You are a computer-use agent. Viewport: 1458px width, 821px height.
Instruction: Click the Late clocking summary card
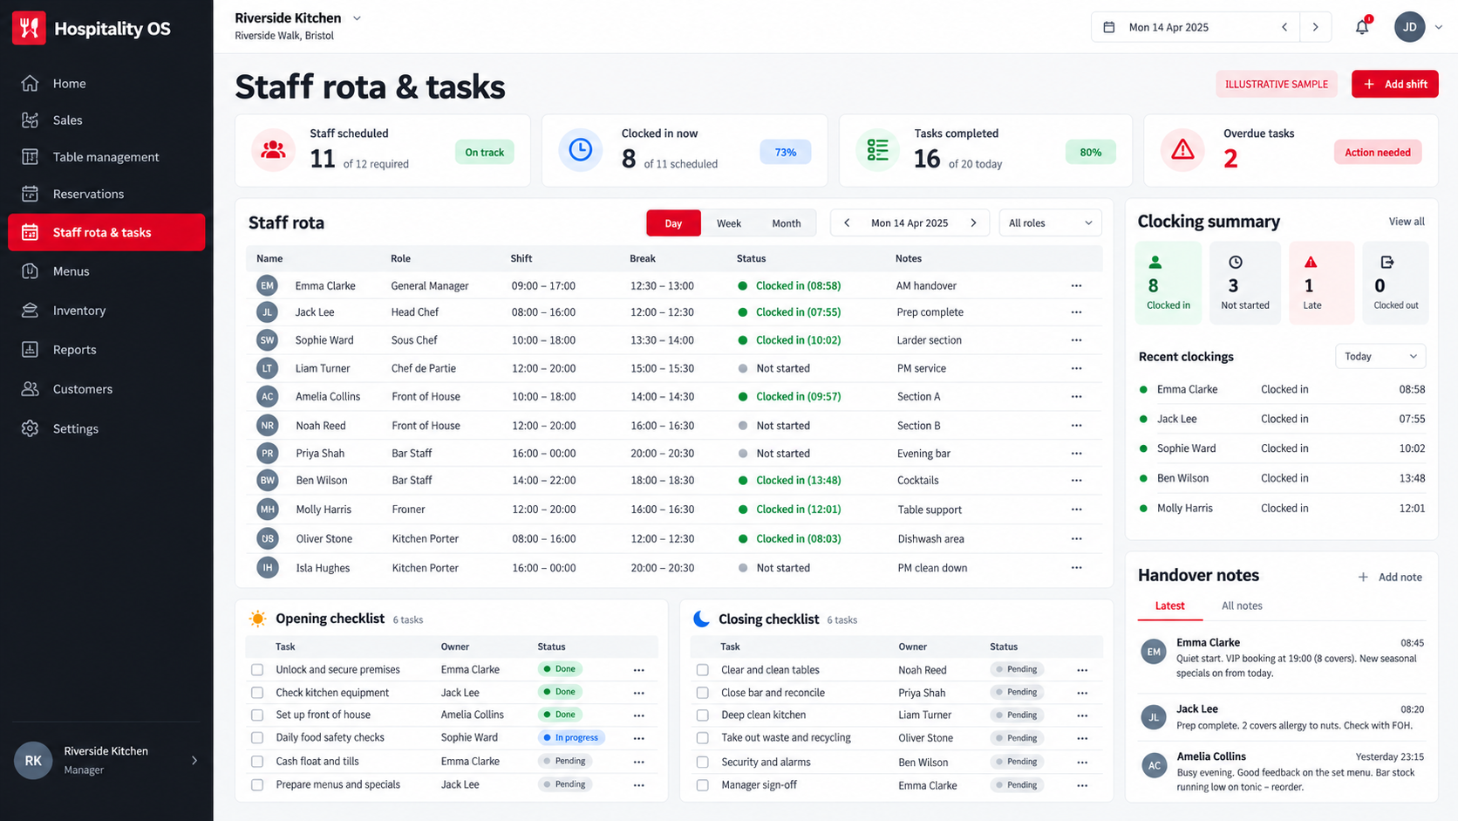coord(1322,283)
